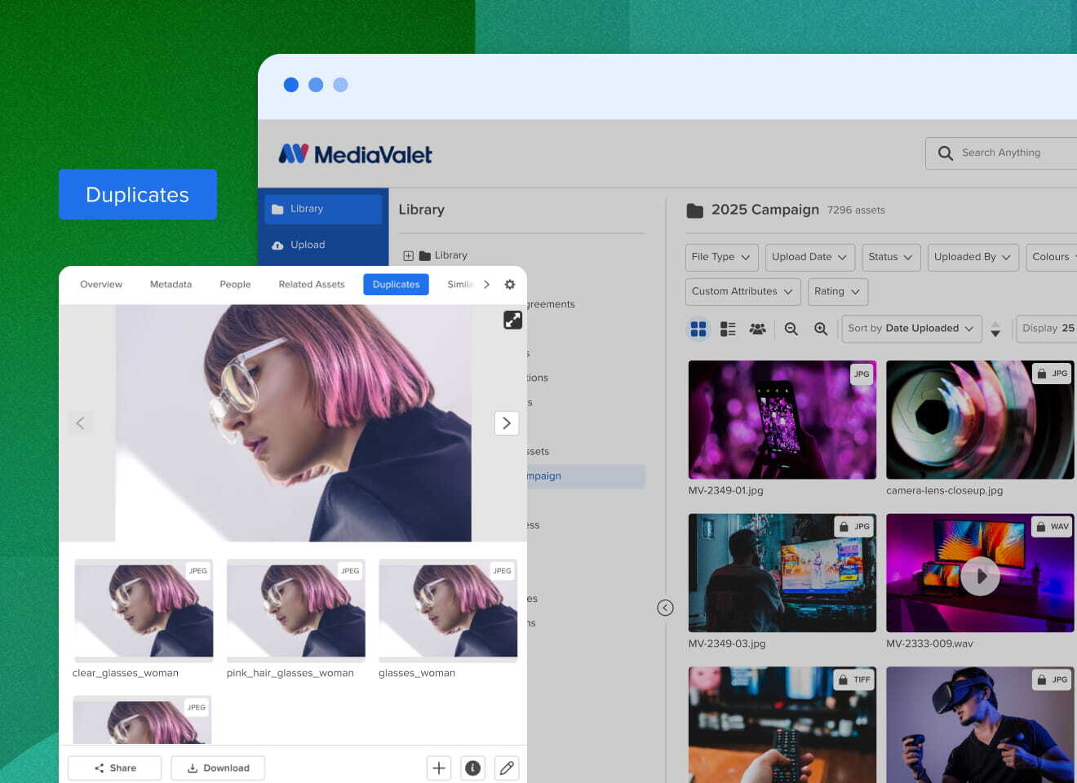Zoom in on asset thumbnails
Viewport: 1077px width, 783px height.
pos(821,328)
